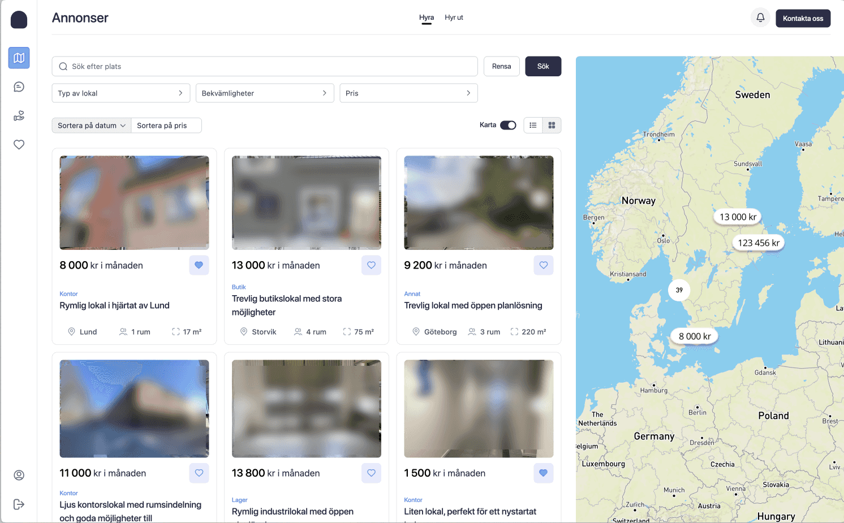Click the Kontakta oss button
The image size is (844, 523).
click(803, 19)
